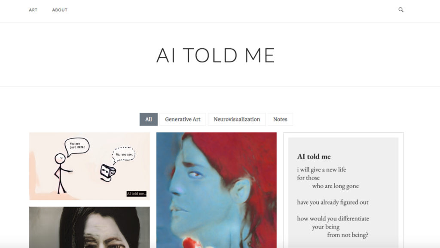Select the All filter tab

click(148, 119)
